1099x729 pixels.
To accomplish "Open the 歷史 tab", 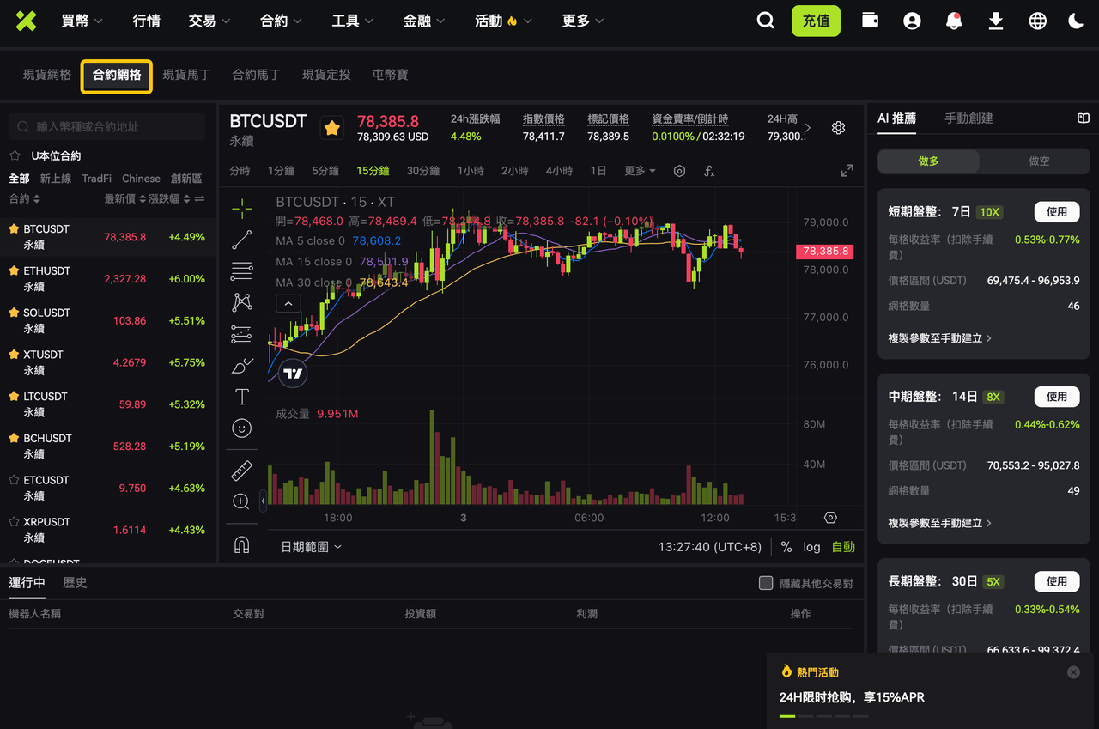I will coord(75,582).
